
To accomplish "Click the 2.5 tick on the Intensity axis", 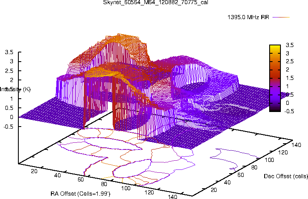I will tap(9, 71).
